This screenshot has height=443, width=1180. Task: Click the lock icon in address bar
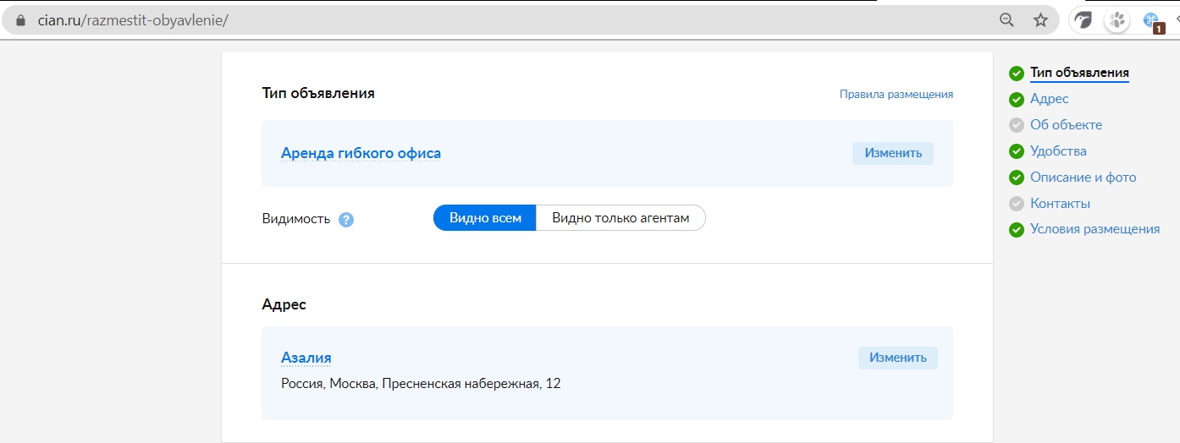[x=22, y=20]
